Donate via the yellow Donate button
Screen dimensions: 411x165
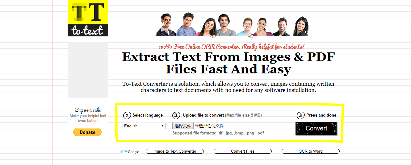[x=87, y=132]
